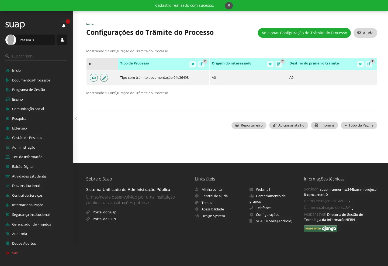Open the Pesquisa menu

point(36,118)
